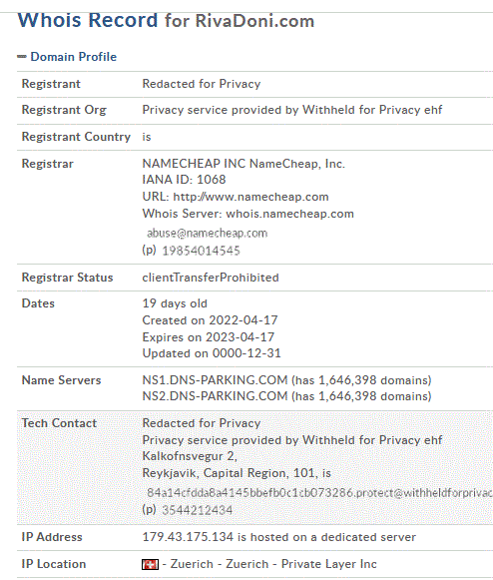Screen dimensions: 493x580
Task: Click the http://www.namecheap.com URL text
Action: 250,197
